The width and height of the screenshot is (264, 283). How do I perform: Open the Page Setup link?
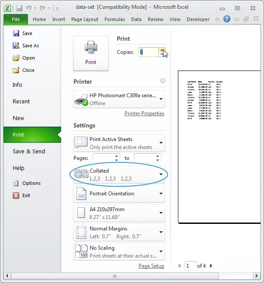pyautogui.click(x=151, y=266)
